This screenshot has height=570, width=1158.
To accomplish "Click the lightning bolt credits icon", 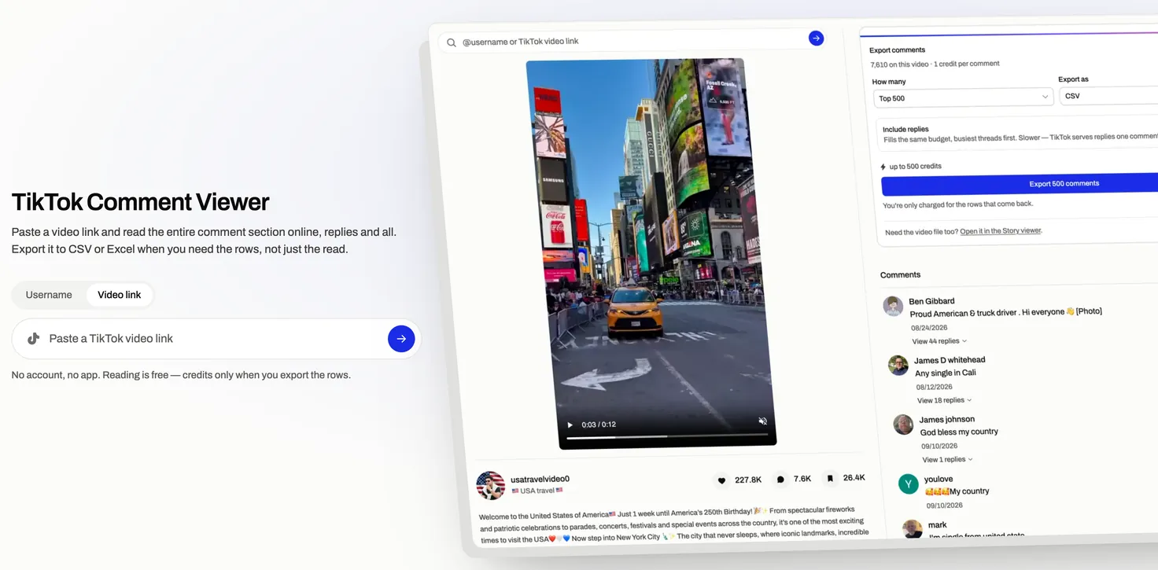I will point(883,167).
